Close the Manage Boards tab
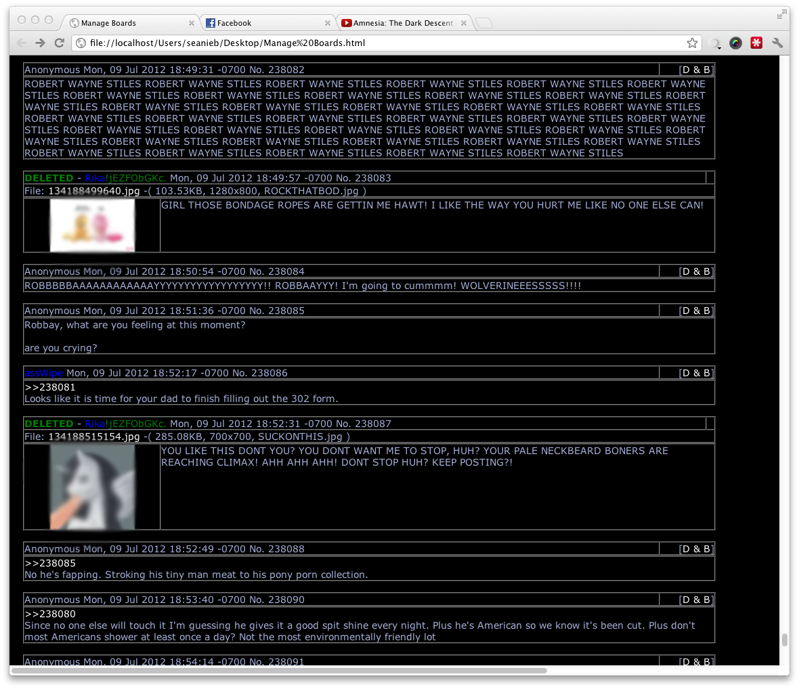799x689 pixels. tap(192, 23)
